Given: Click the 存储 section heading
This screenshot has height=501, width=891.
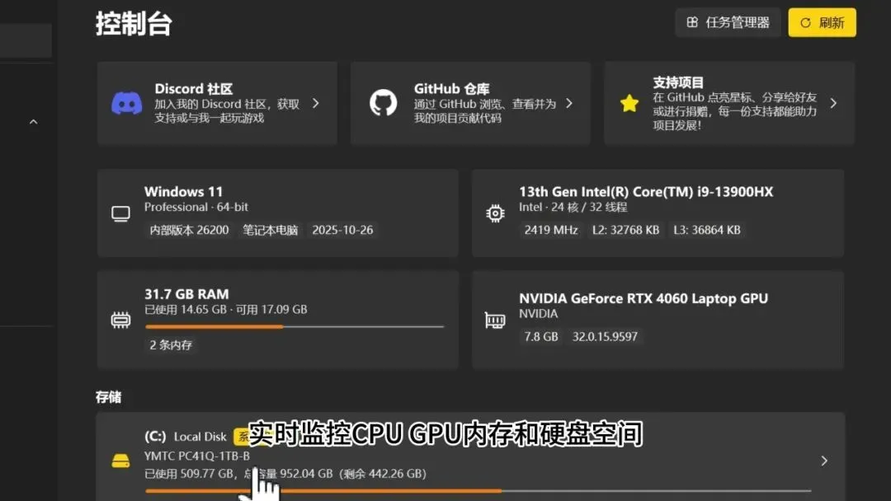Looking at the screenshot, I should tap(109, 397).
